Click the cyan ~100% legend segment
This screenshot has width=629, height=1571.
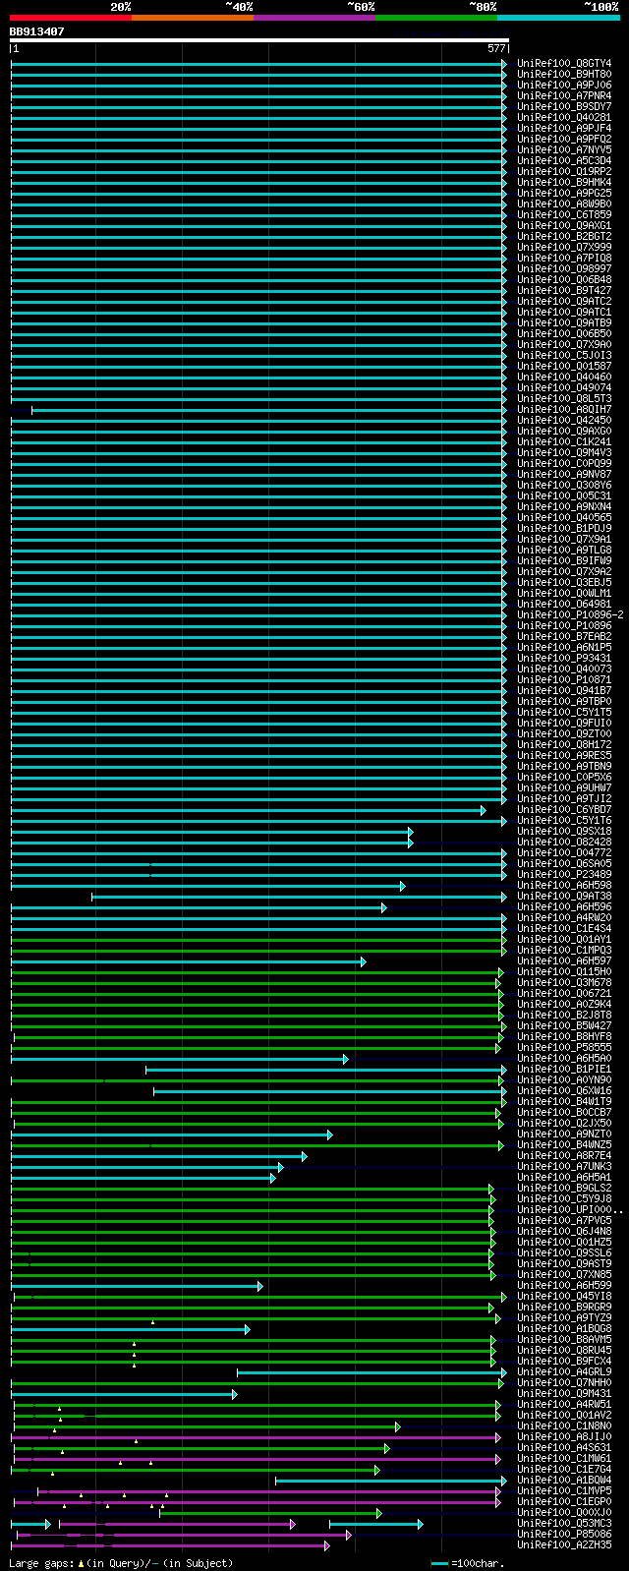[558, 18]
